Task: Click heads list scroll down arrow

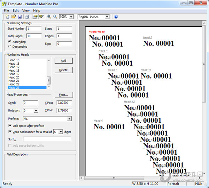Action: tap(49, 87)
